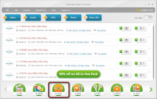Select the file name 2335977-uhd_3840_2160_24fps
Screen dimensions: 157x99
33,73
